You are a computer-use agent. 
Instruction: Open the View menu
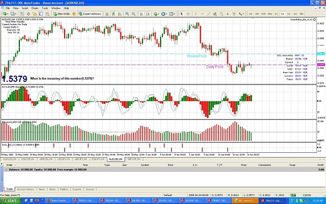click(x=16, y=8)
